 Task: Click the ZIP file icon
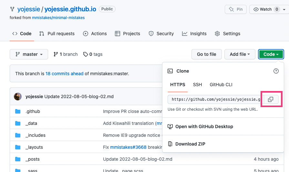pyautogui.click(x=170, y=144)
